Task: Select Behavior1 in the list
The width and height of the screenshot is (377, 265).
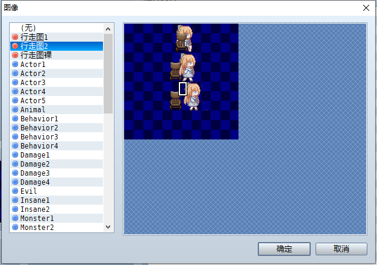Action: pos(57,118)
